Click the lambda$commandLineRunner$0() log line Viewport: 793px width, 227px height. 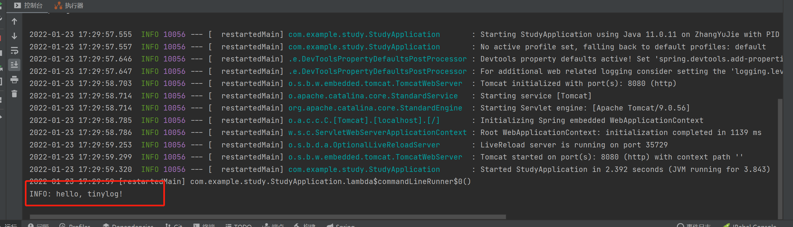(250, 181)
